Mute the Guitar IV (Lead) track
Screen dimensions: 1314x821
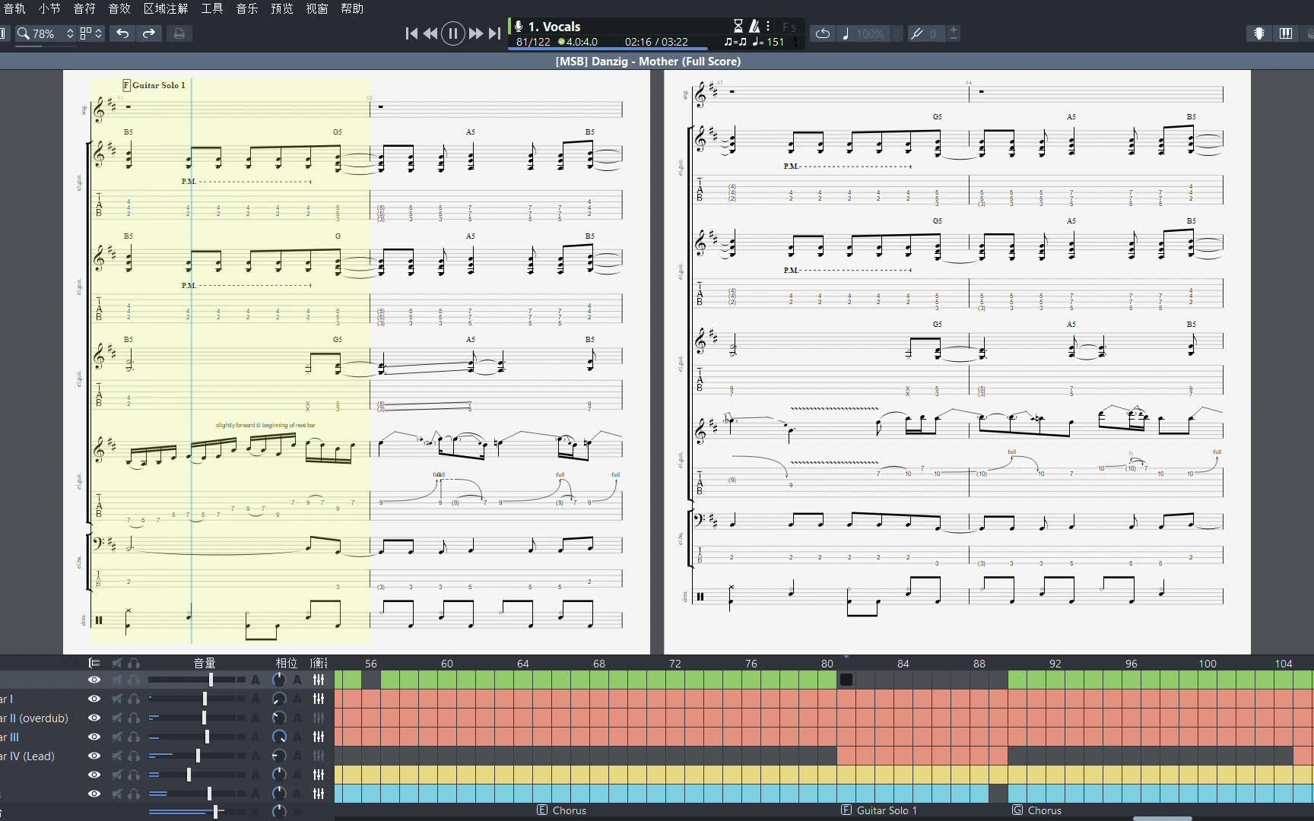point(117,756)
